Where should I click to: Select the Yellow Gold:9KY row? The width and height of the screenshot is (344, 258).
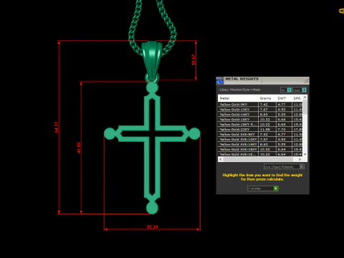point(260,105)
